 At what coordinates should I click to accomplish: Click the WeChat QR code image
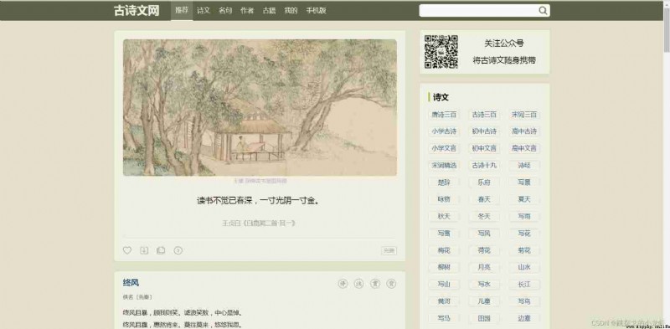click(441, 52)
